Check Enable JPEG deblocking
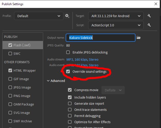This screenshot has width=161, height=128. click(68, 52)
